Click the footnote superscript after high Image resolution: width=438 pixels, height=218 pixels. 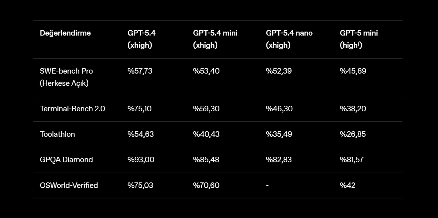358,44
